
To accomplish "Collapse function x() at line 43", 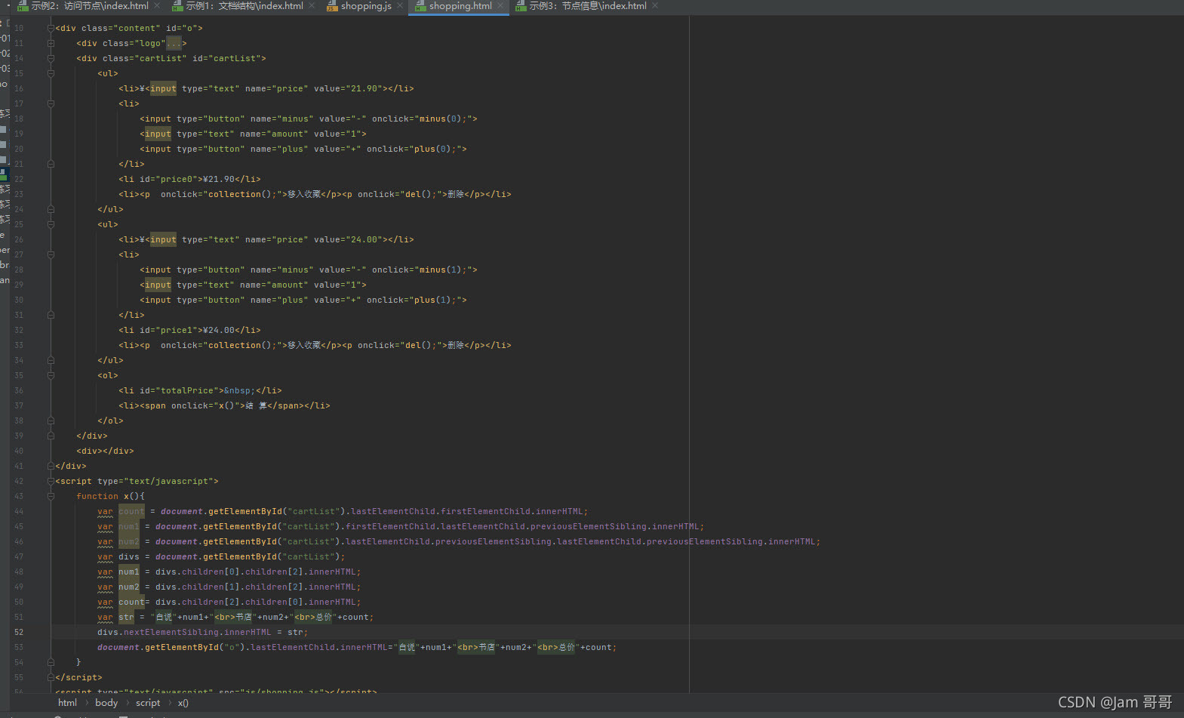I will 51,496.
